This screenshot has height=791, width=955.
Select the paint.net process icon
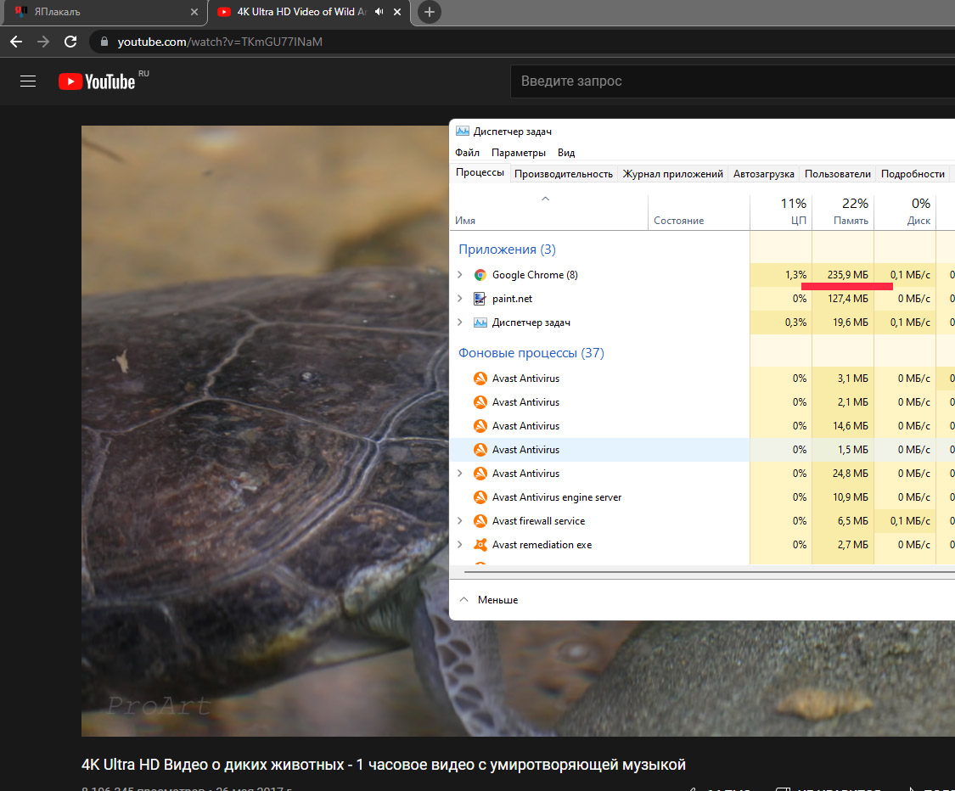(x=480, y=299)
